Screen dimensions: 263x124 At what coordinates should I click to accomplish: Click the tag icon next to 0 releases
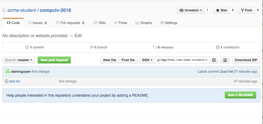tap(155, 47)
